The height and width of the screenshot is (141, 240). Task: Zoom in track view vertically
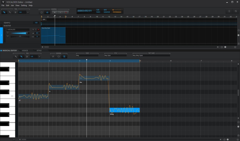tap(238, 44)
